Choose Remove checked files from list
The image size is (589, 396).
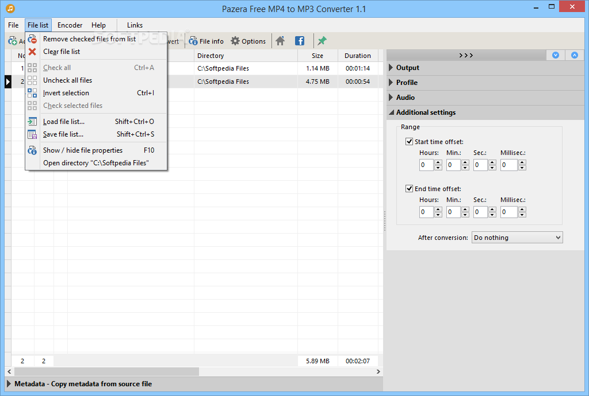[96, 39]
